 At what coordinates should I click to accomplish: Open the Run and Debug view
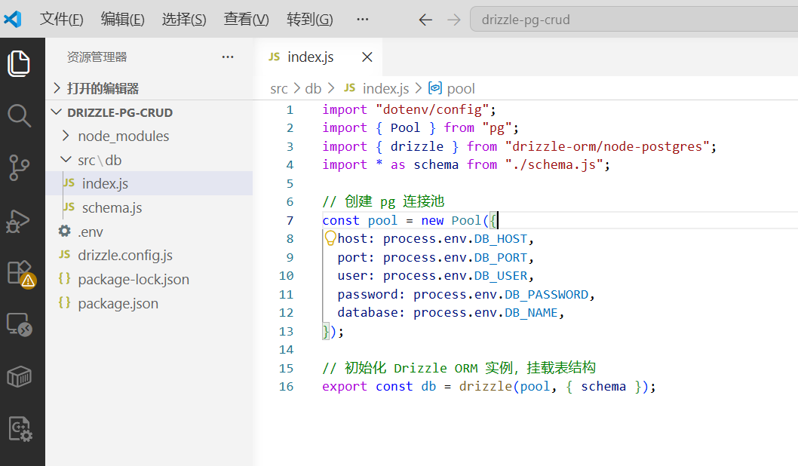coord(18,221)
